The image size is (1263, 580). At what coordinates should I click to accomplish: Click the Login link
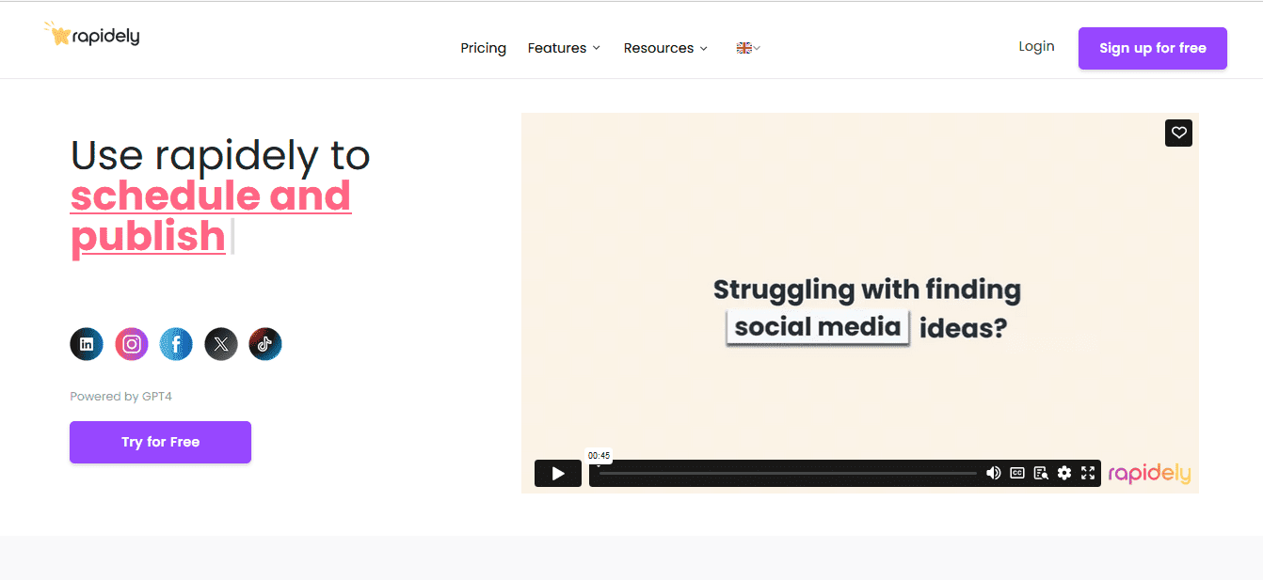pyautogui.click(x=1036, y=46)
